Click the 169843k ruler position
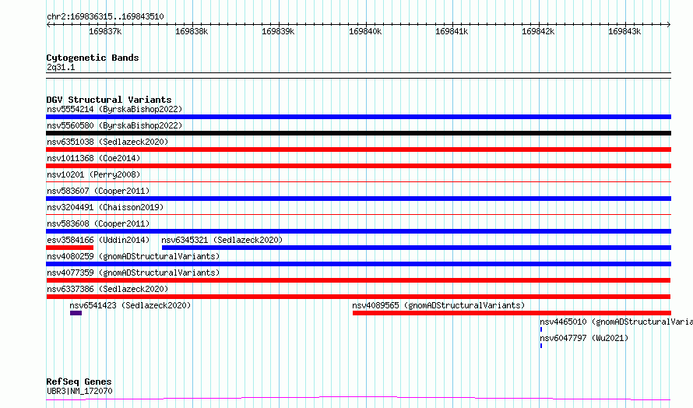The width and height of the screenshot is (693, 408). (624, 31)
